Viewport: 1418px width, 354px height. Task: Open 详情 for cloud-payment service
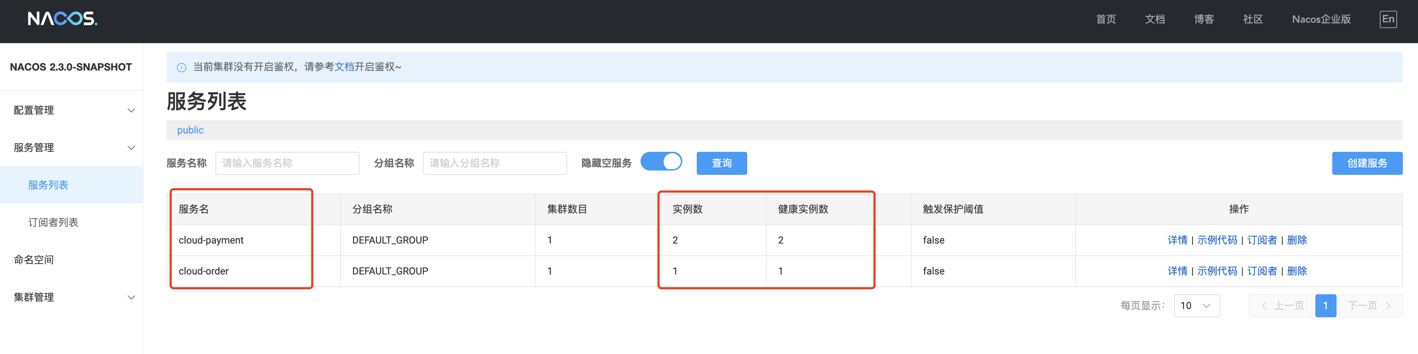pyautogui.click(x=1177, y=240)
